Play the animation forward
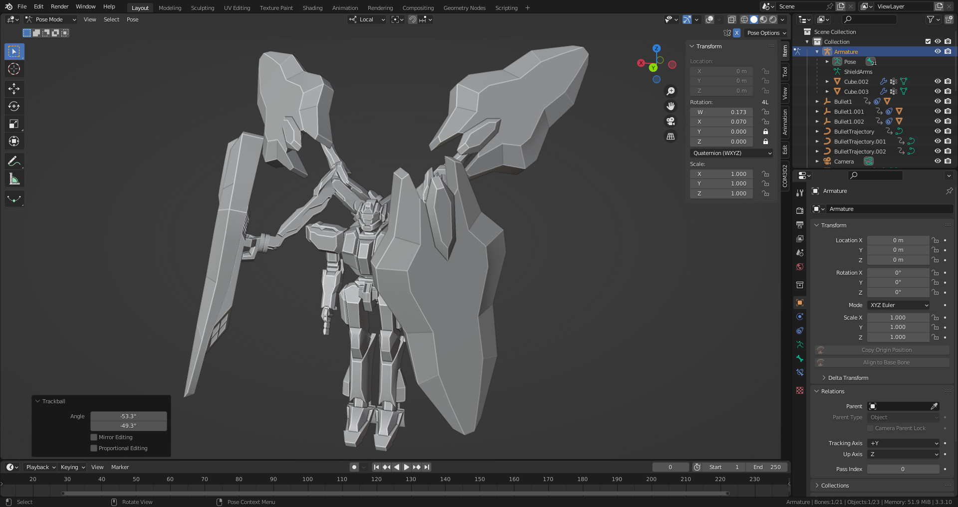 point(406,467)
